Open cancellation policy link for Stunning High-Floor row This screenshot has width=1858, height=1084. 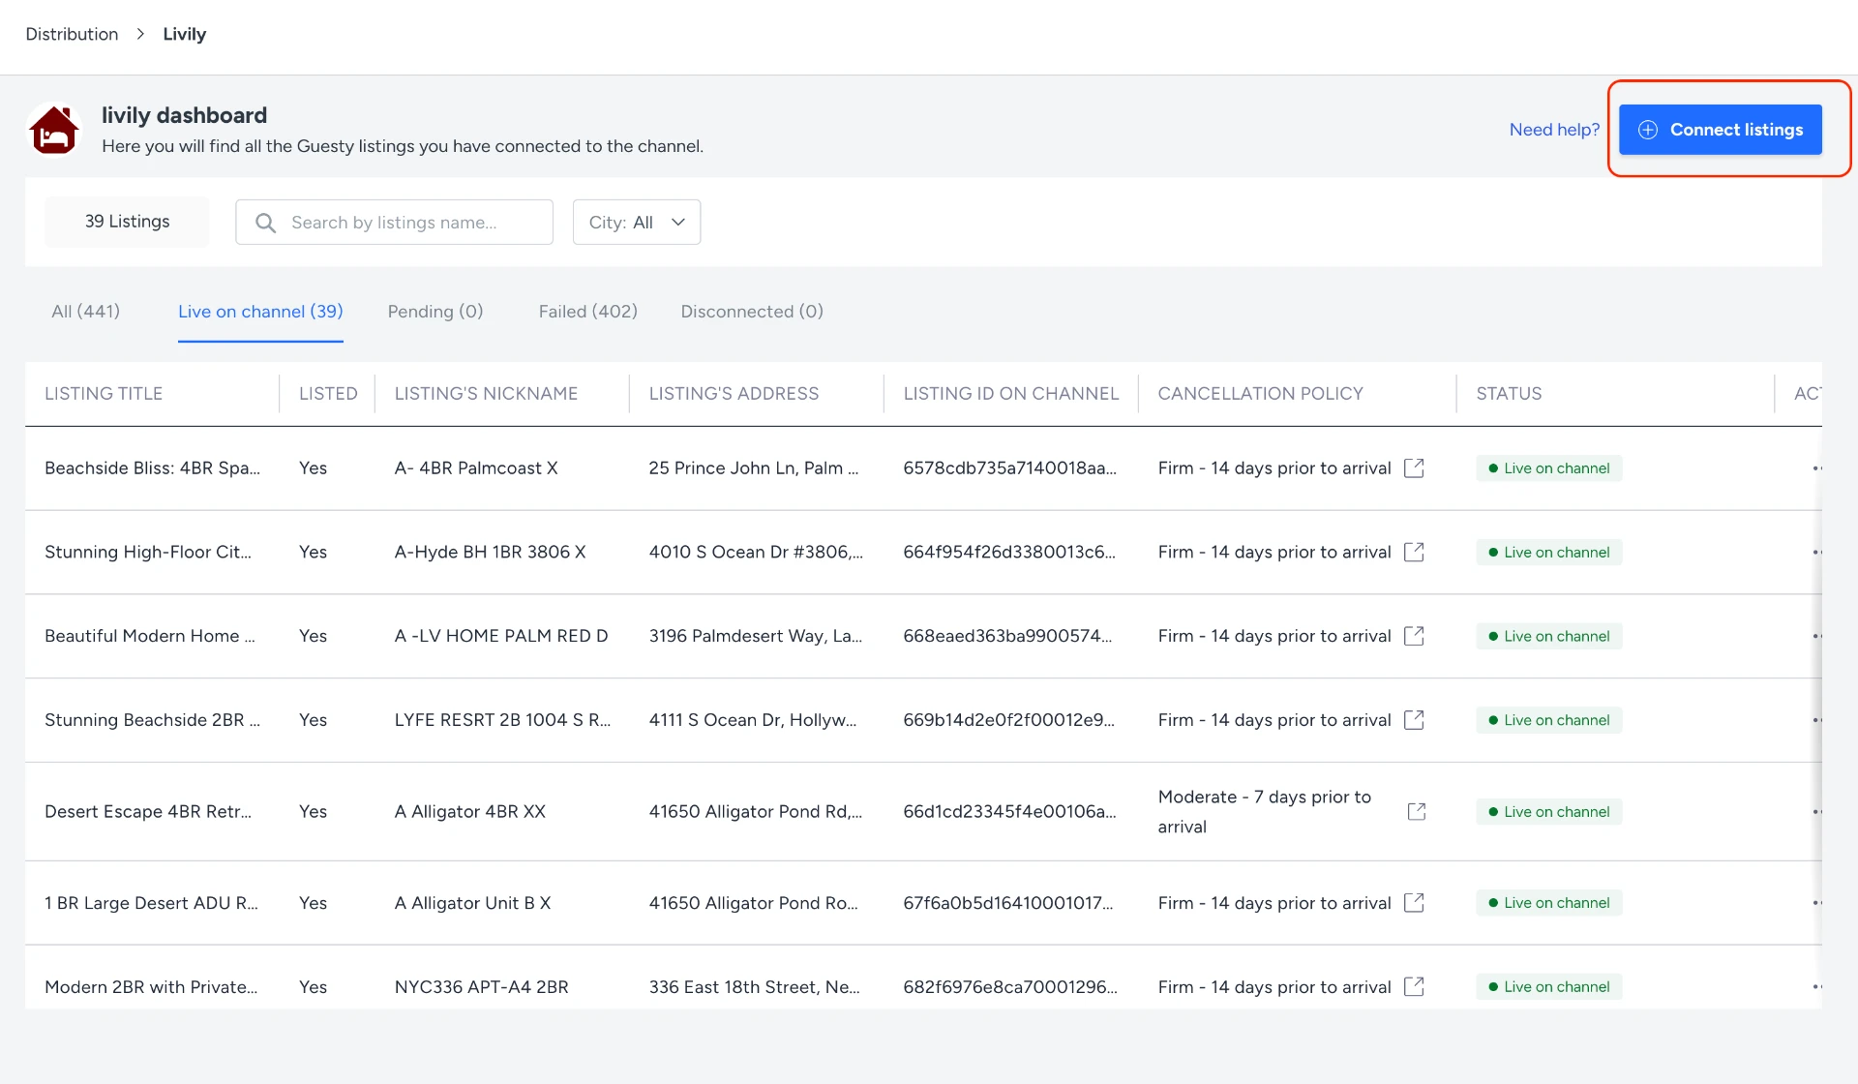1414,553
